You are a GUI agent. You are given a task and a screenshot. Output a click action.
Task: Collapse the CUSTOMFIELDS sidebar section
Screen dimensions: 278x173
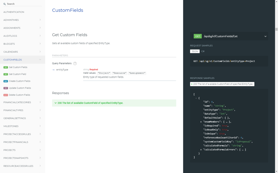pyautogui.click(x=40, y=60)
